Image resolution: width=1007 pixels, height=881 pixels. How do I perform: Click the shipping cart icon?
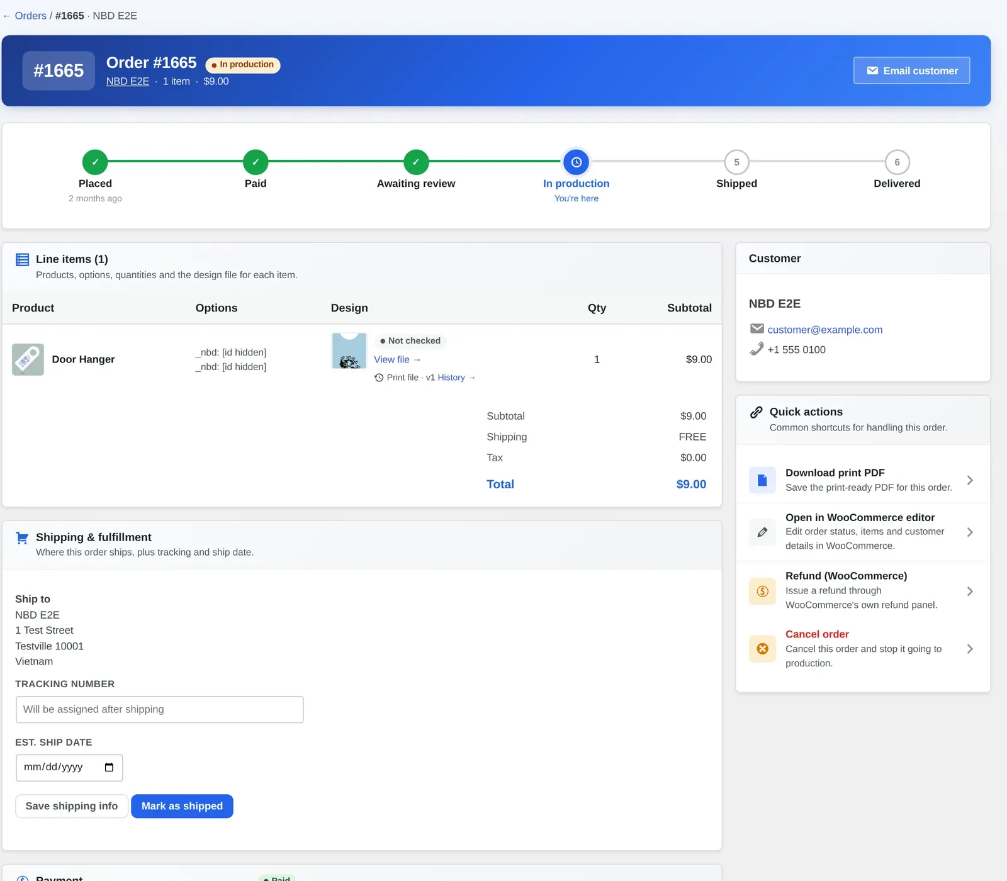[x=22, y=538]
